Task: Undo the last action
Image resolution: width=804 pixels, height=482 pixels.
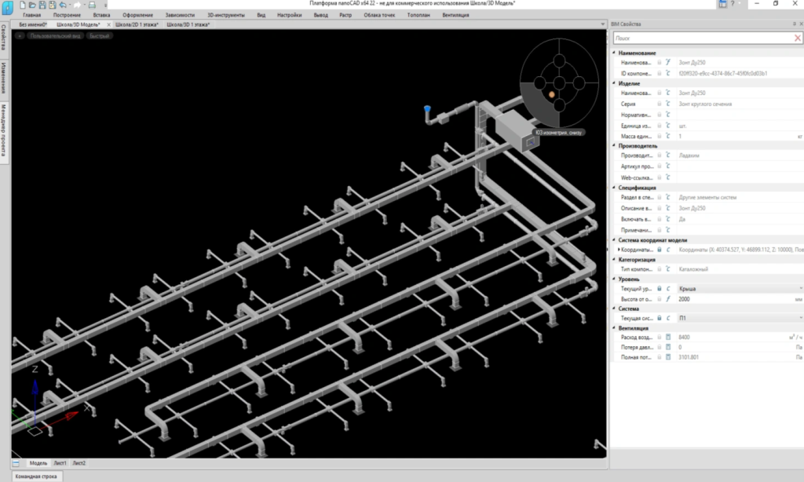Action: (61, 5)
